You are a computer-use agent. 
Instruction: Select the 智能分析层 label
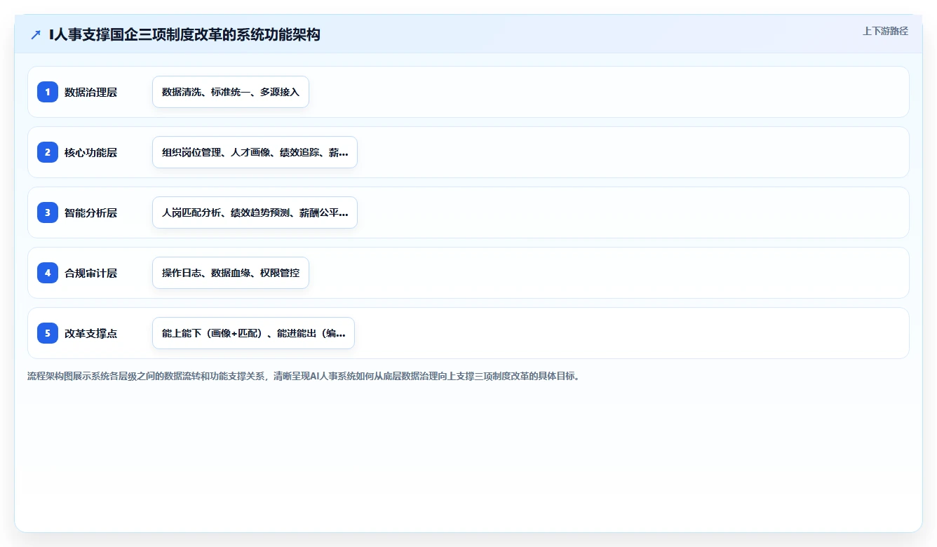coord(90,212)
